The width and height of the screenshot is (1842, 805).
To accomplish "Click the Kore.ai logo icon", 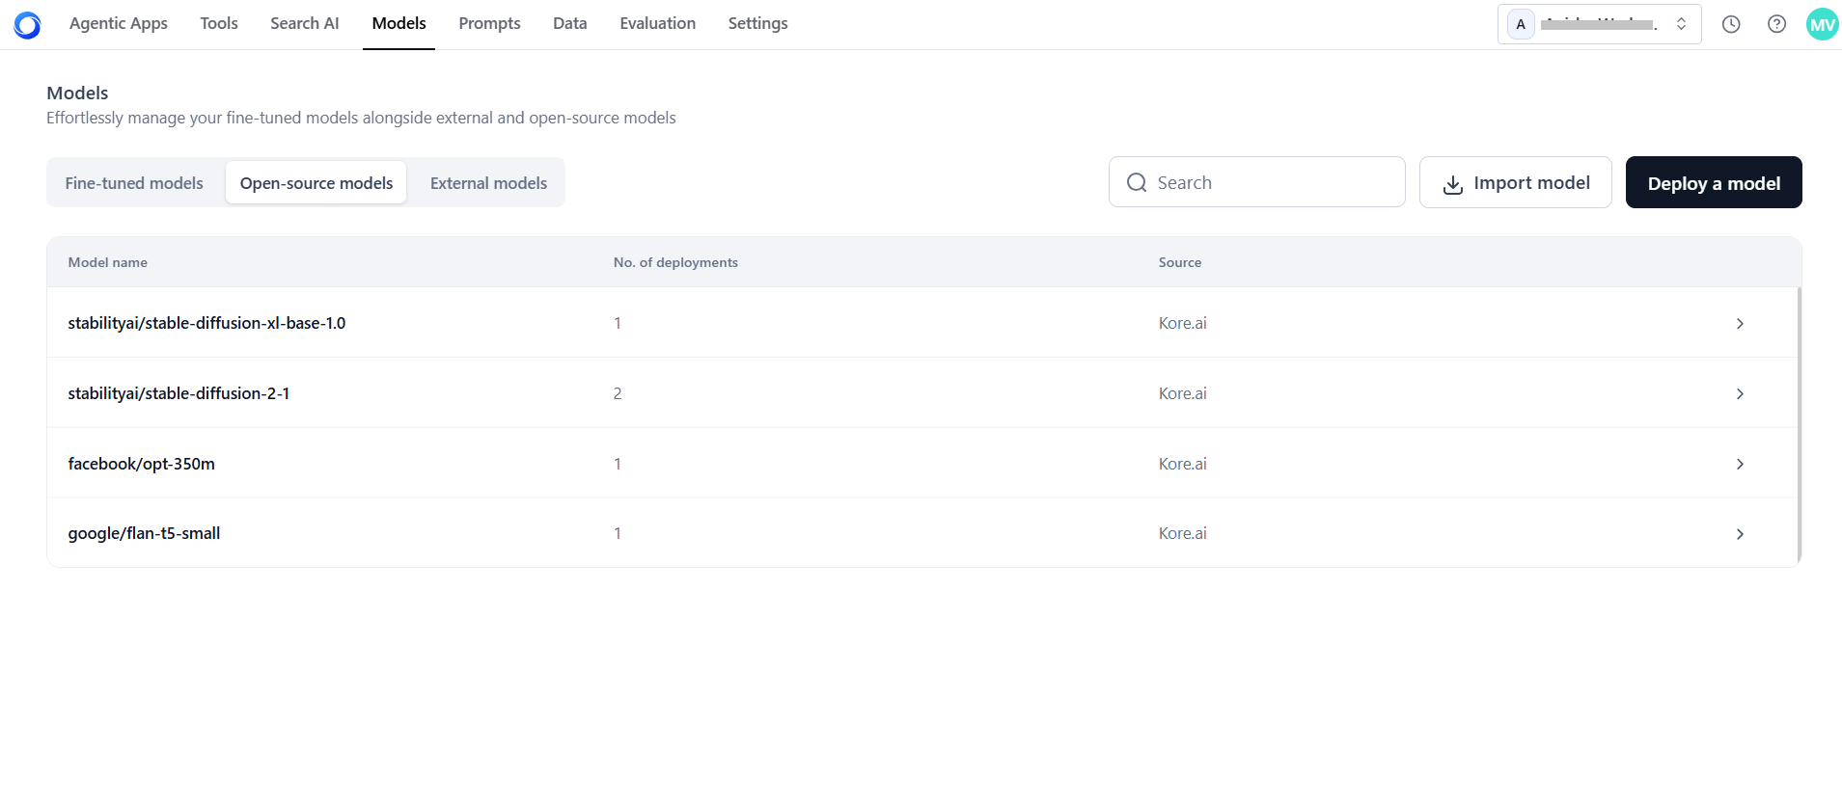I will click(x=27, y=25).
